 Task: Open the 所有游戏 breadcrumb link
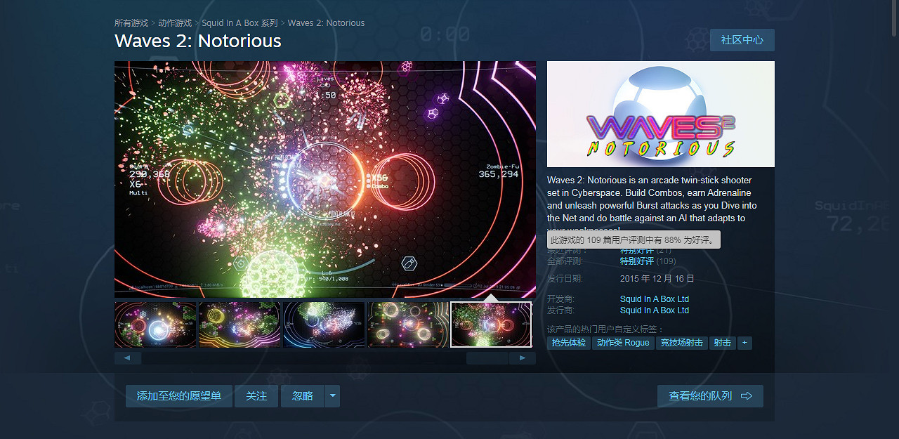click(x=131, y=23)
